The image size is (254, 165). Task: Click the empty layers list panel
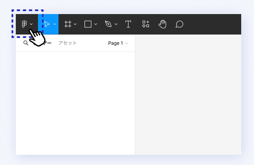(75, 103)
